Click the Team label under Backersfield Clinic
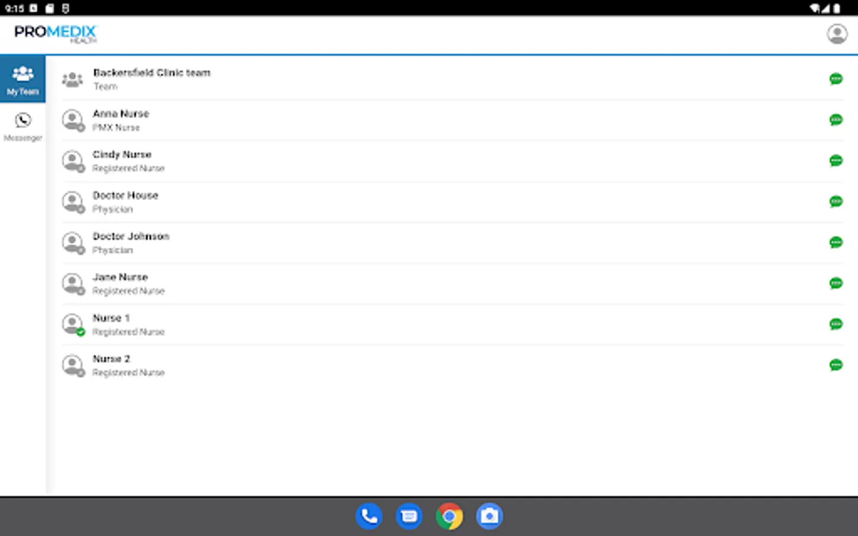 [105, 86]
